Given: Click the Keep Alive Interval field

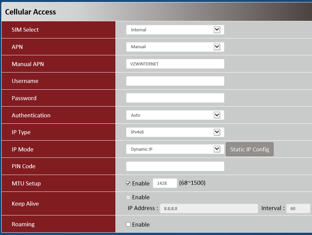Looking at the screenshot, I should tap(298, 208).
